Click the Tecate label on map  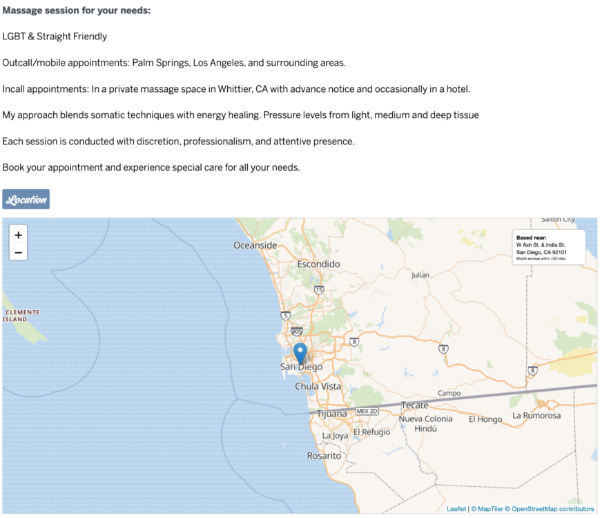tap(414, 405)
